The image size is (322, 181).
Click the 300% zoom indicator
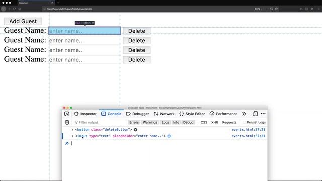tap(257, 9)
